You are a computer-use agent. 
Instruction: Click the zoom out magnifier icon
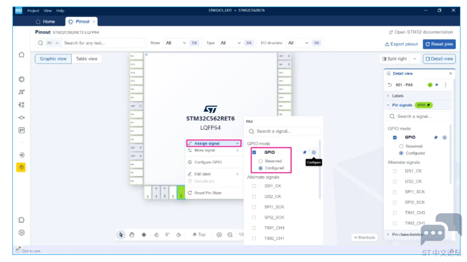tap(230, 234)
